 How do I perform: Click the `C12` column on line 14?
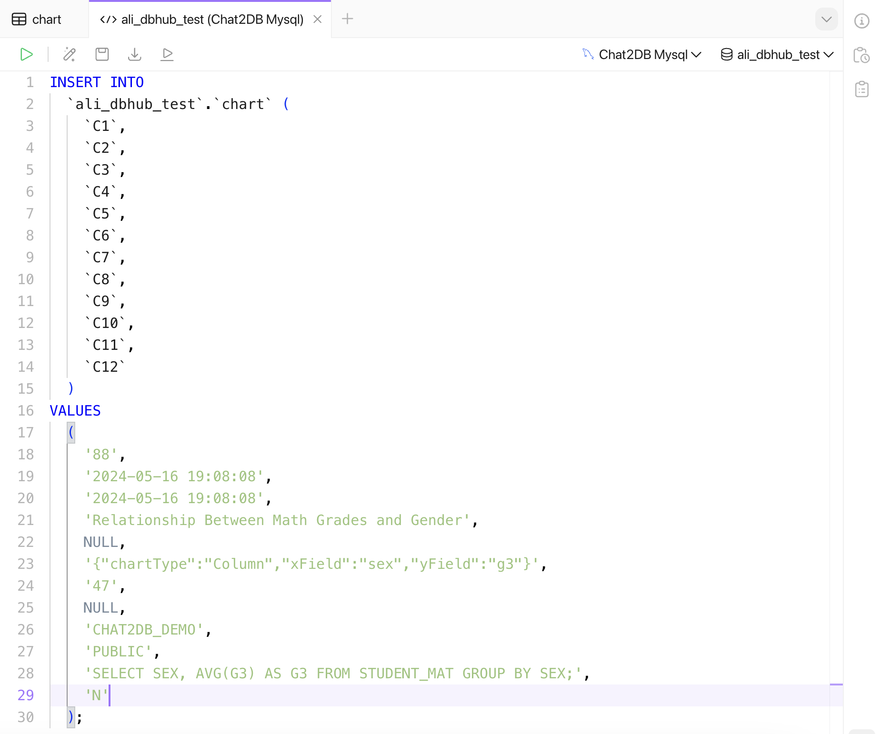105,367
